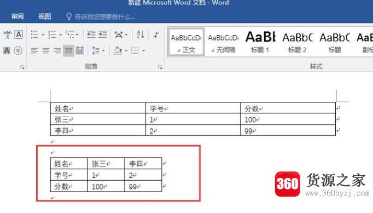The image size is (373, 213).
Task: Click the 100 cell in lower table
Action: 106,186
